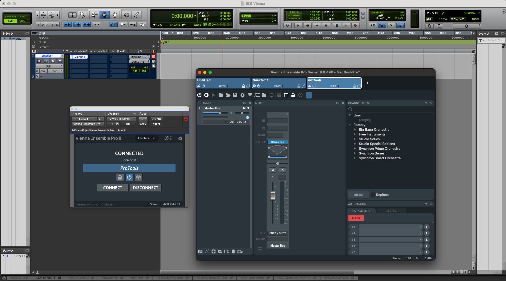The image size is (506, 281).
Task: Open the 2 buffers dropdown
Action: pos(146,138)
